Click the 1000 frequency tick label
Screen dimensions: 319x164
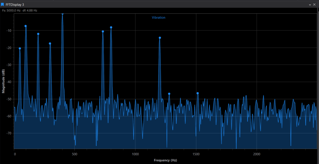[135, 154]
